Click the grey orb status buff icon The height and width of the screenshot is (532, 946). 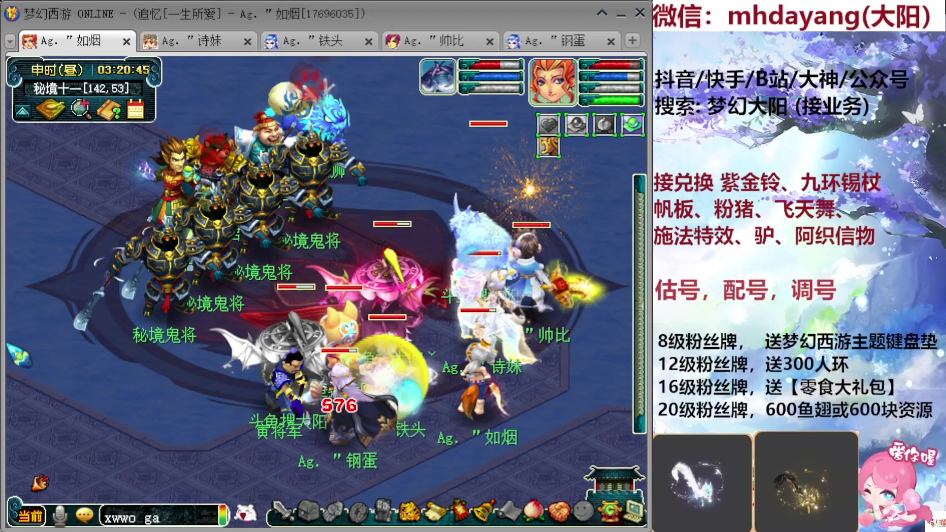[x=576, y=125]
